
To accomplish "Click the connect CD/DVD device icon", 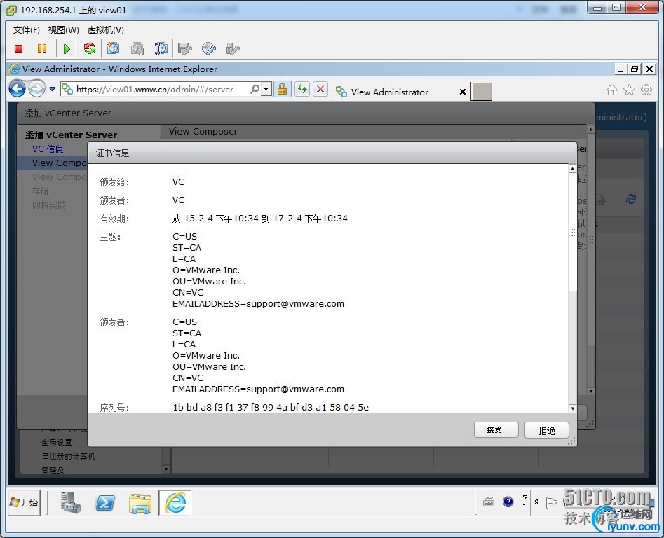I will (x=209, y=48).
